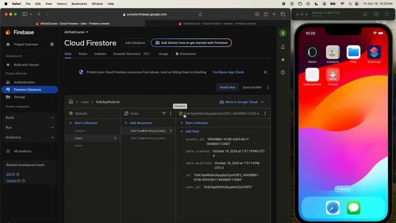Click the Gemini sparkle icon on right rail

[x=283, y=59]
